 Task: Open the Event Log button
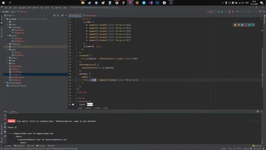pos(257,146)
